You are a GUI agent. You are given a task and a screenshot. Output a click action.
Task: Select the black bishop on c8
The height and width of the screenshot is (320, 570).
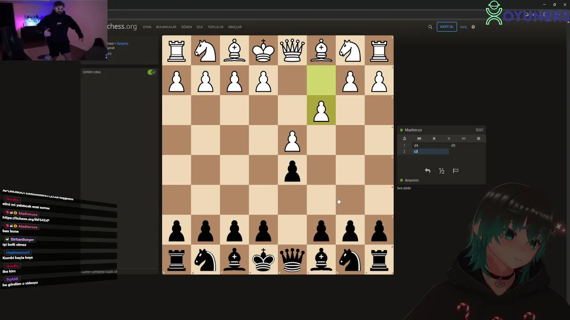pos(321,259)
